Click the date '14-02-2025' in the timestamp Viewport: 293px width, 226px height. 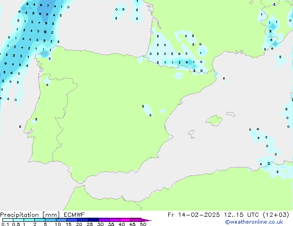(x=199, y=215)
